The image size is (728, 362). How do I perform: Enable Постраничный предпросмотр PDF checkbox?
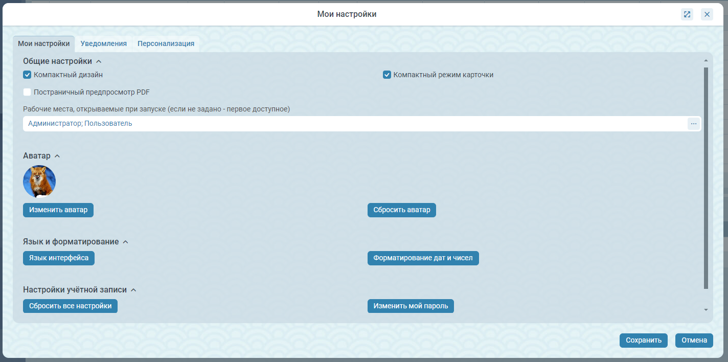point(28,93)
